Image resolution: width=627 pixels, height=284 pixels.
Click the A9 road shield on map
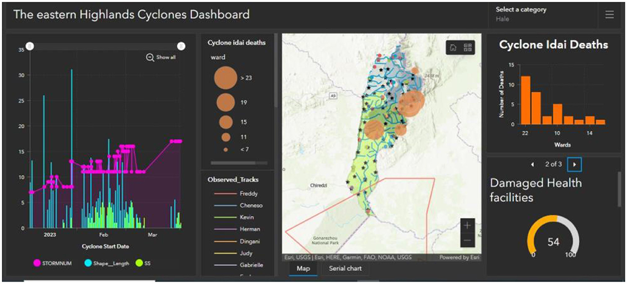[x=334, y=96]
